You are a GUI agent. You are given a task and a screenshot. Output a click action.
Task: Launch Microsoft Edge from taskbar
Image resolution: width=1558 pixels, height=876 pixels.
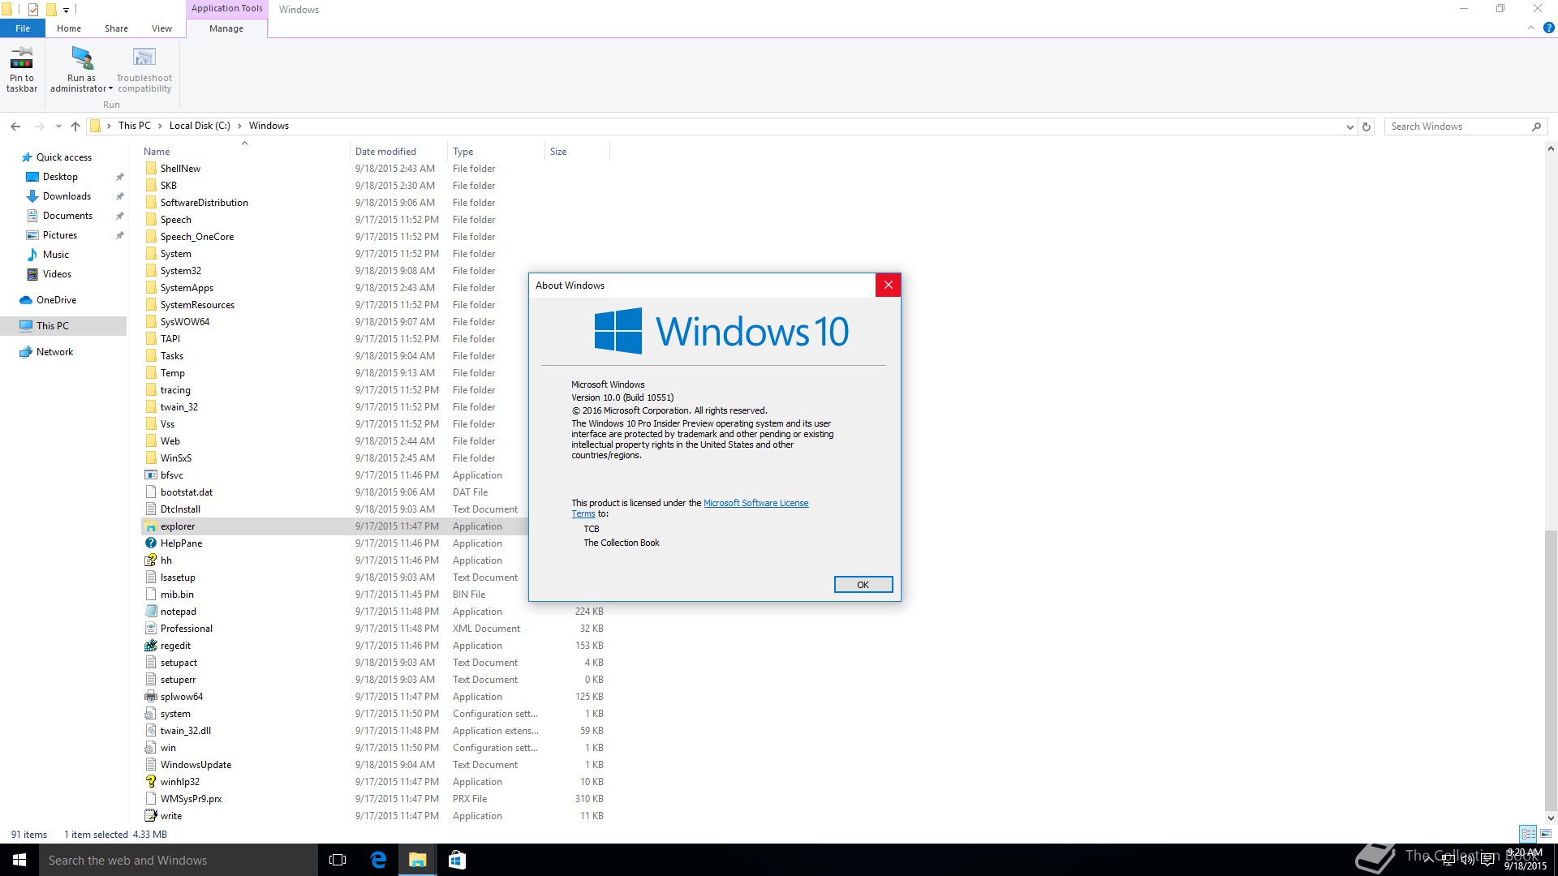(x=378, y=860)
